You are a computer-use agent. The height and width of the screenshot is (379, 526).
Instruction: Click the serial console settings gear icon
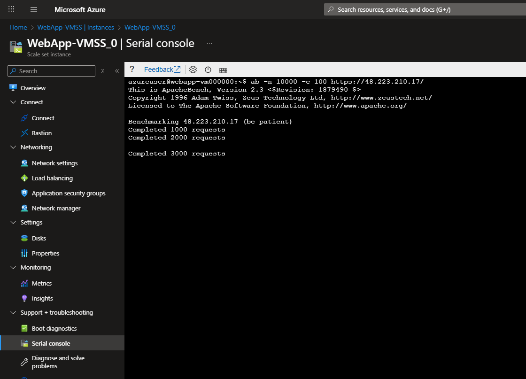(x=193, y=70)
